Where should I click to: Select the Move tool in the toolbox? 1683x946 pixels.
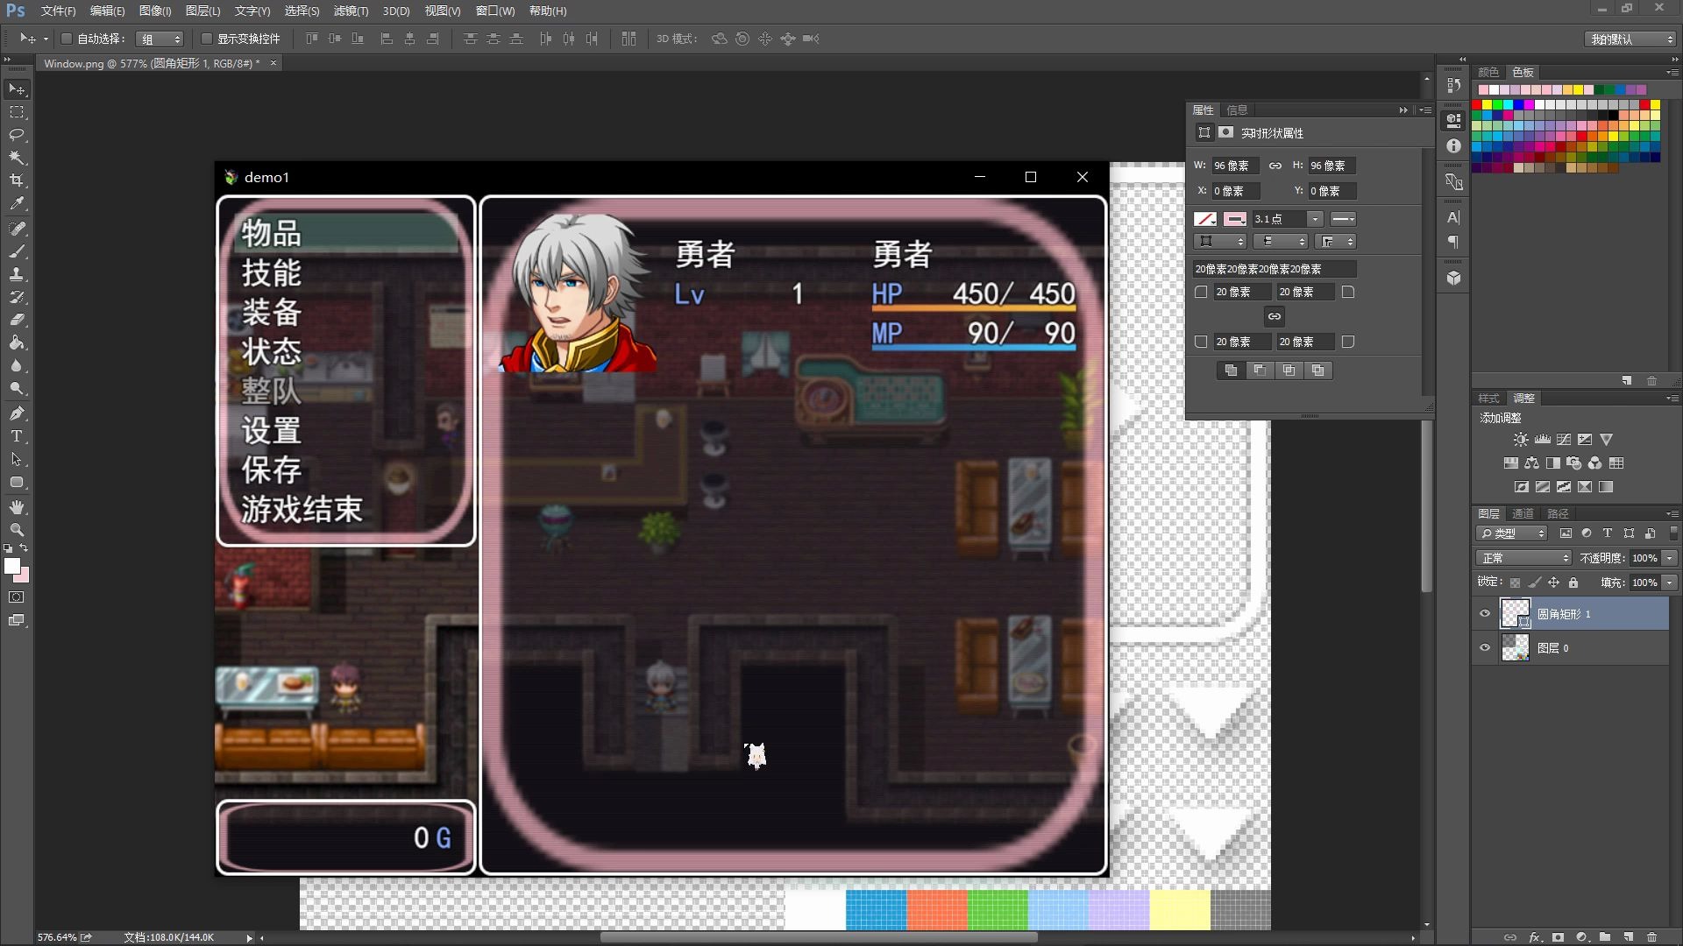(x=17, y=89)
